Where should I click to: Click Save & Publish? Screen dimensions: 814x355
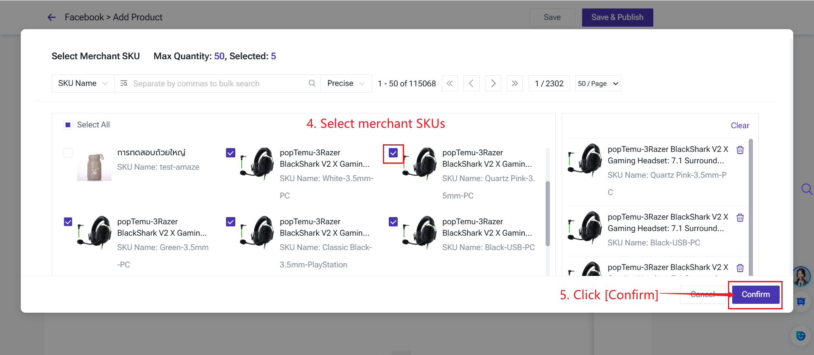(x=617, y=17)
